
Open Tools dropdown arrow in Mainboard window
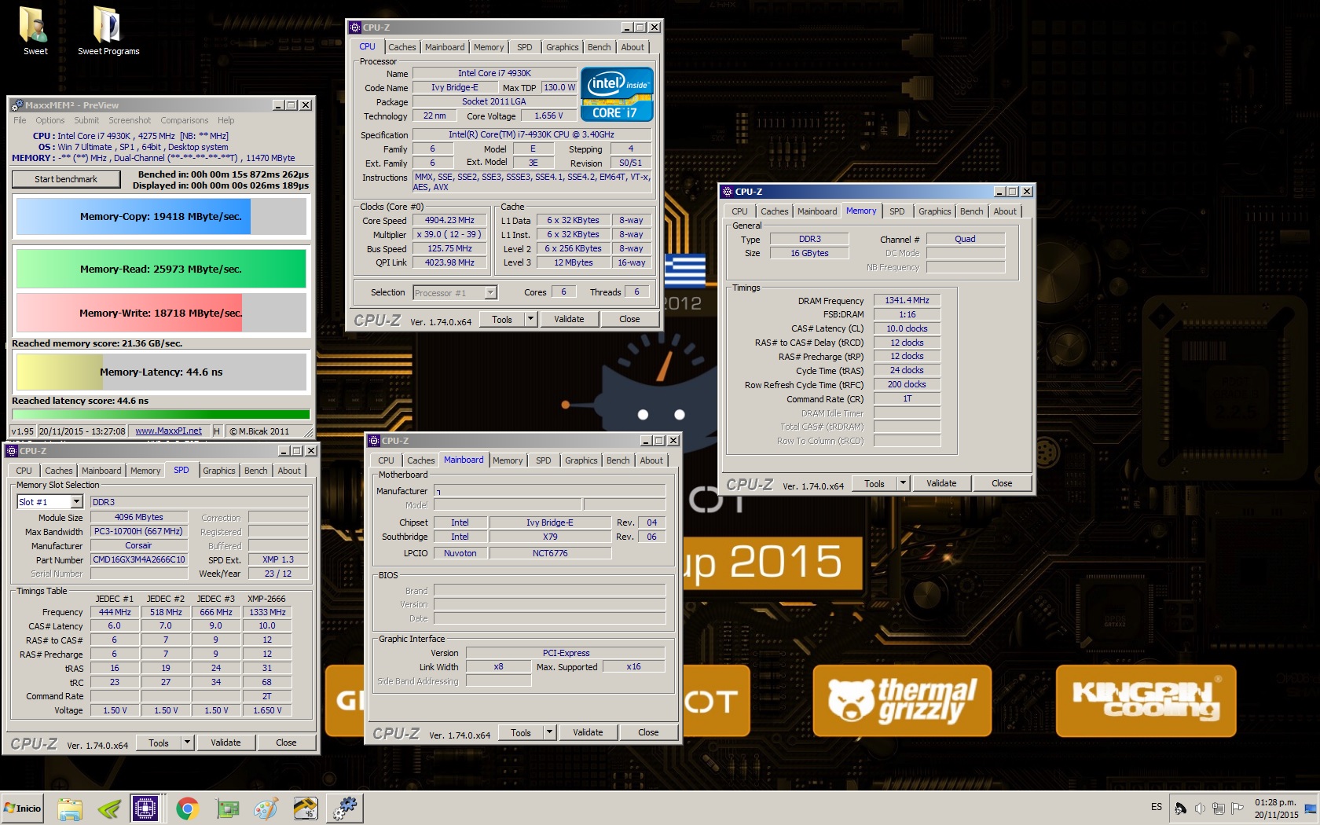pos(549,732)
